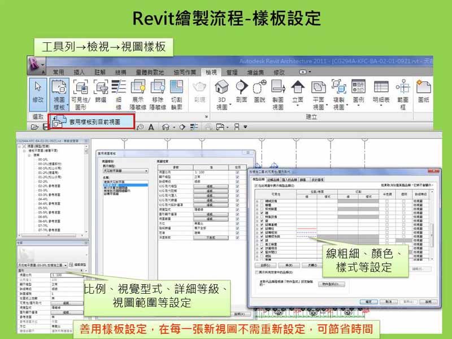Click 編輯類型 Edit Type in Properties palette
This screenshot has width=452, height=339.
pos(78,264)
